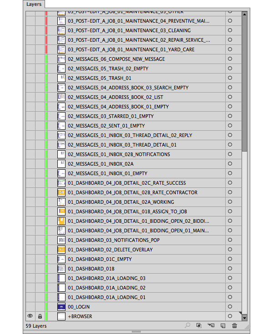Viewport: 273px width, 334px height.
Task: Click thumbnail of 00_LOGIN layer
Action: pos(61,307)
